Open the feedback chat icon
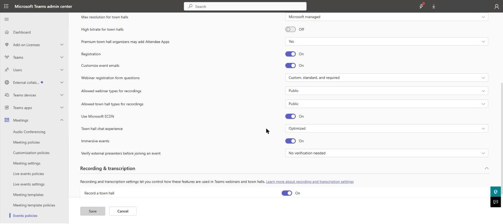This screenshot has width=503, height=224. [x=496, y=202]
